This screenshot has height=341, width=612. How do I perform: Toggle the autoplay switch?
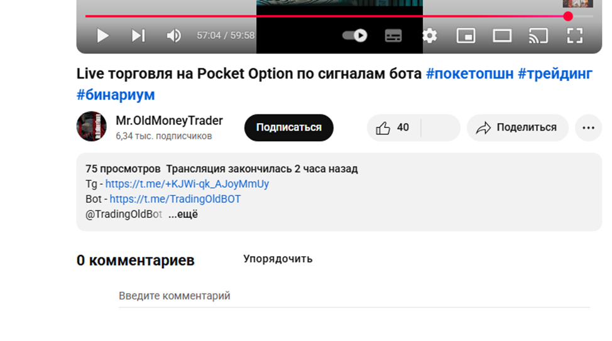(x=355, y=36)
